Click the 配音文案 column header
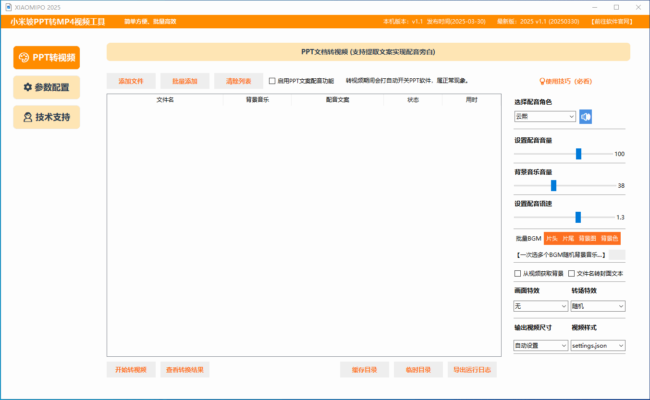 [338, 100]
